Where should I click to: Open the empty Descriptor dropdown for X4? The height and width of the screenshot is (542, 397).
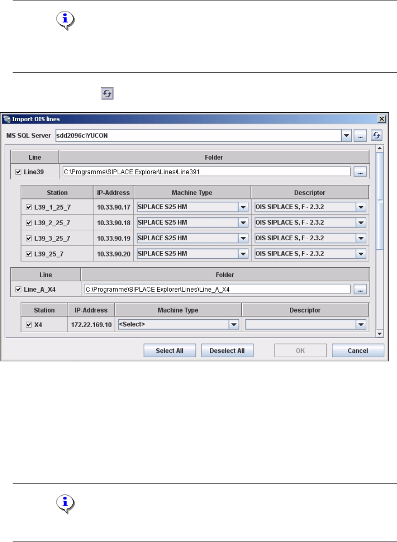[x=361, y=324]
